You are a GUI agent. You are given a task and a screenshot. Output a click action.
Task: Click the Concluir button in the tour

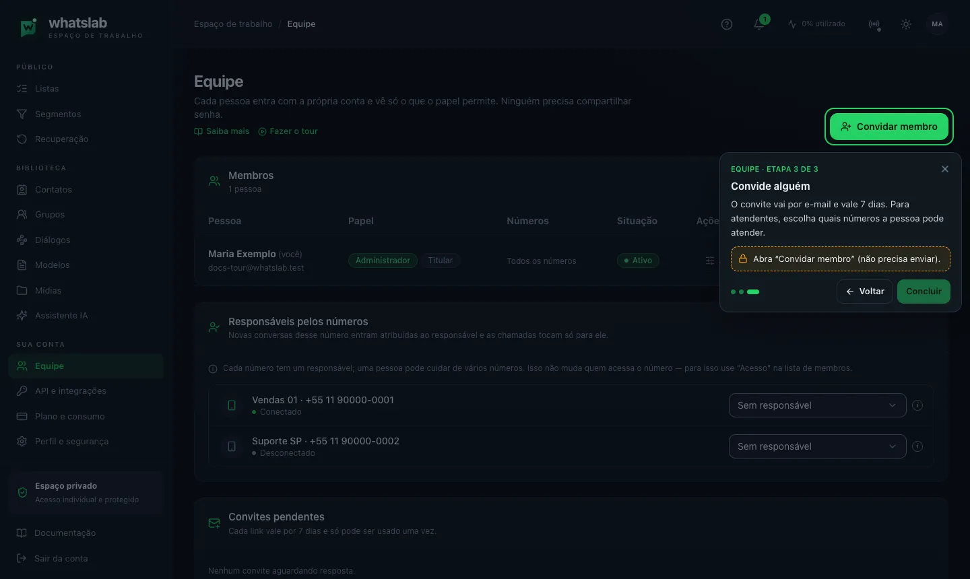click(924, 292)
